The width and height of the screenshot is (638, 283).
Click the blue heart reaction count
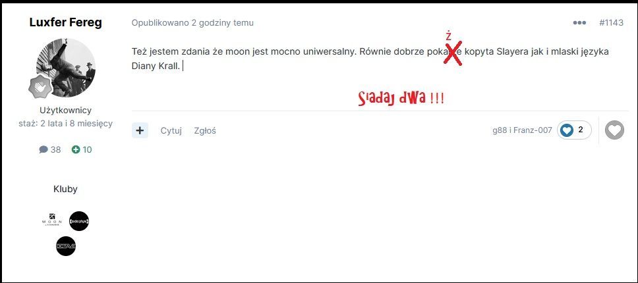pos(574,130)
